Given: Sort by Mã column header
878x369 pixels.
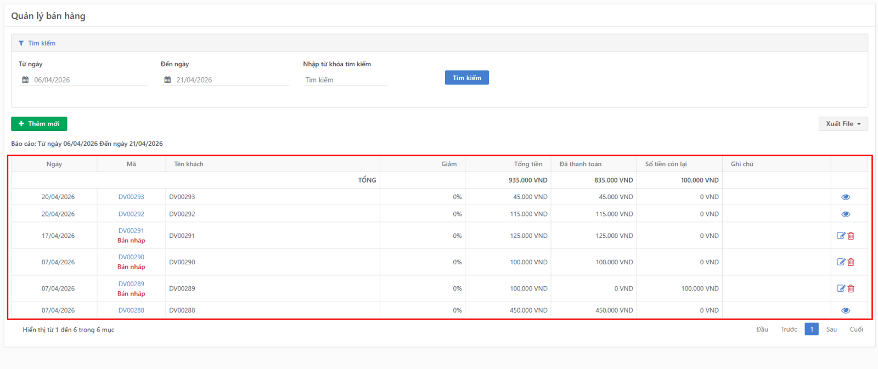Looking at the screenshot, I should [x=131, y=164].
